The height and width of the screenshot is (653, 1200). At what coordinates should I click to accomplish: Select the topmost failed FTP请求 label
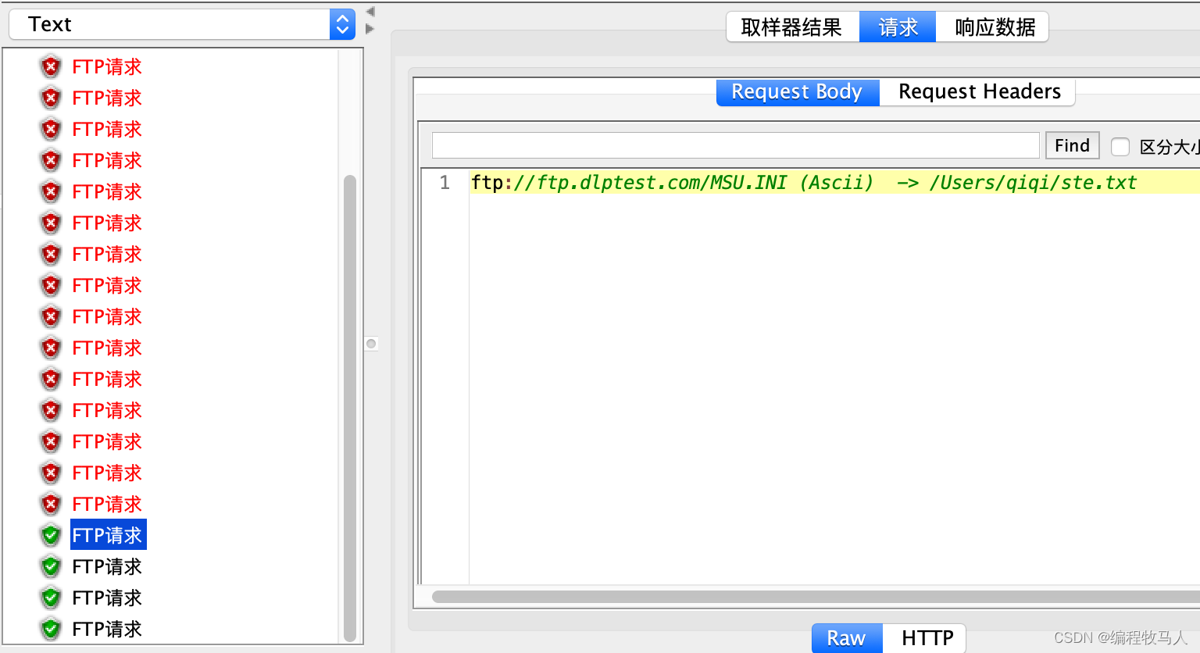(x=107, y=66)
